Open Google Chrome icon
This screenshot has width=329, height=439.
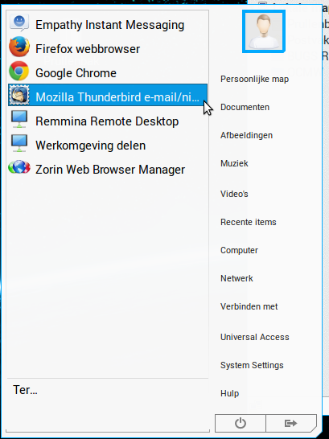[19, 71]
